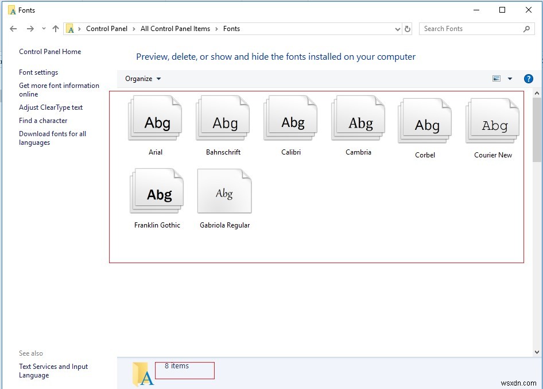543x389 pixels.
Task: Open Download fonts for all languages
Action: pyautogui.click(x=52, y=134)
